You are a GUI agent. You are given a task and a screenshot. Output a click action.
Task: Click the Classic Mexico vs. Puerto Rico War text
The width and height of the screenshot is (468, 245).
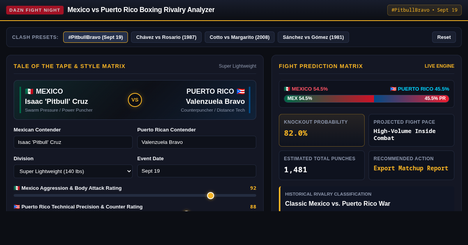338,204
